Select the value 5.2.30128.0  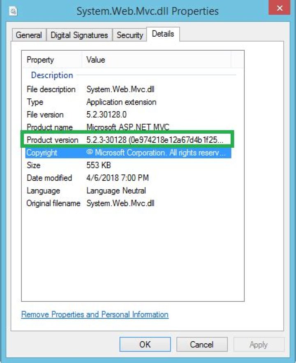(106, 114)
